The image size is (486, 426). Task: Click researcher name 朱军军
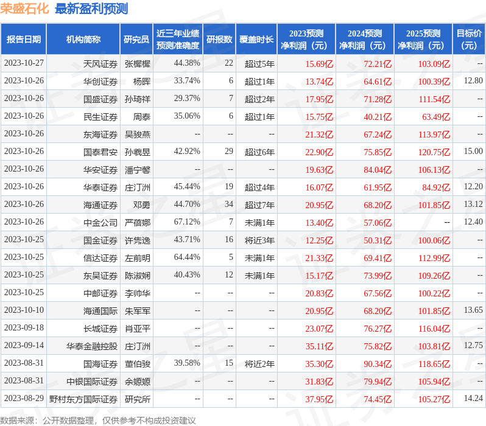[137, 311]
